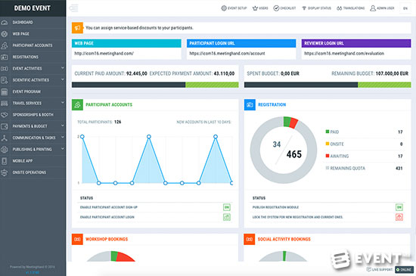Click the Demo Event title
The height and width of the screenshot is (276, 416).
coord(33,8)
